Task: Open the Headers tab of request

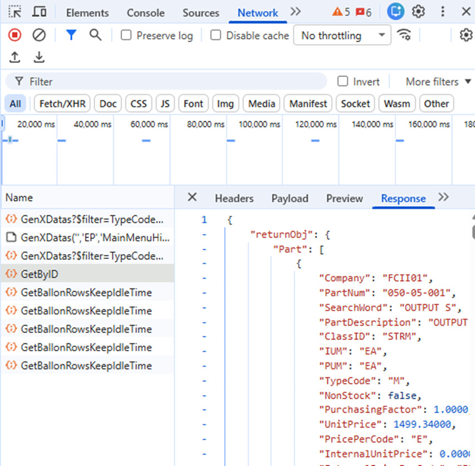Action: pyautogui.click(x=234, y=198)
